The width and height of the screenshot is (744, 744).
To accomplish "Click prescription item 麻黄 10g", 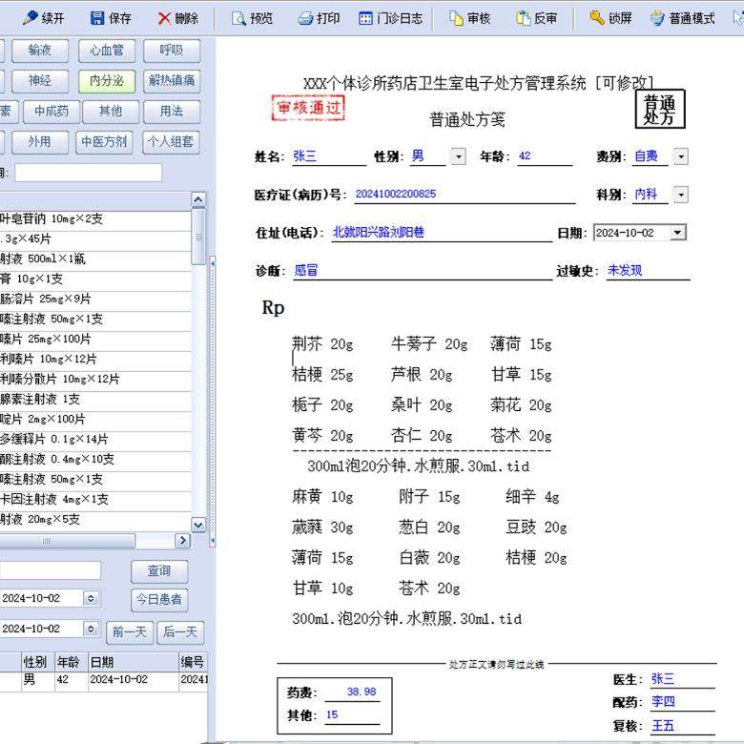I will tap(322, 497).
